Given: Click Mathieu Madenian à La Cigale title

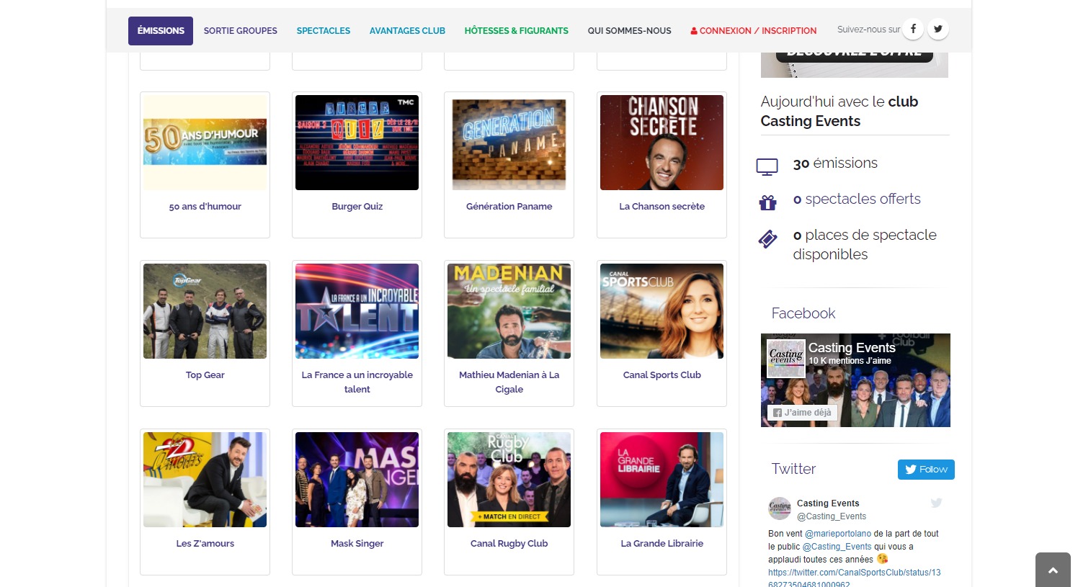Looking at the screenshot, I should coord(509,382).
